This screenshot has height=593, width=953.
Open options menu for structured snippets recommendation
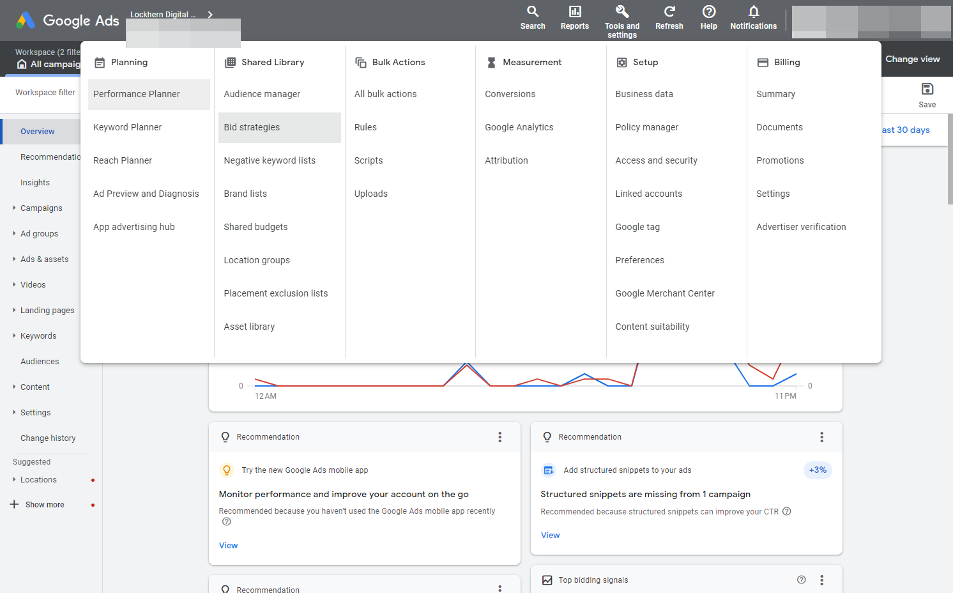tap(822, 437)
